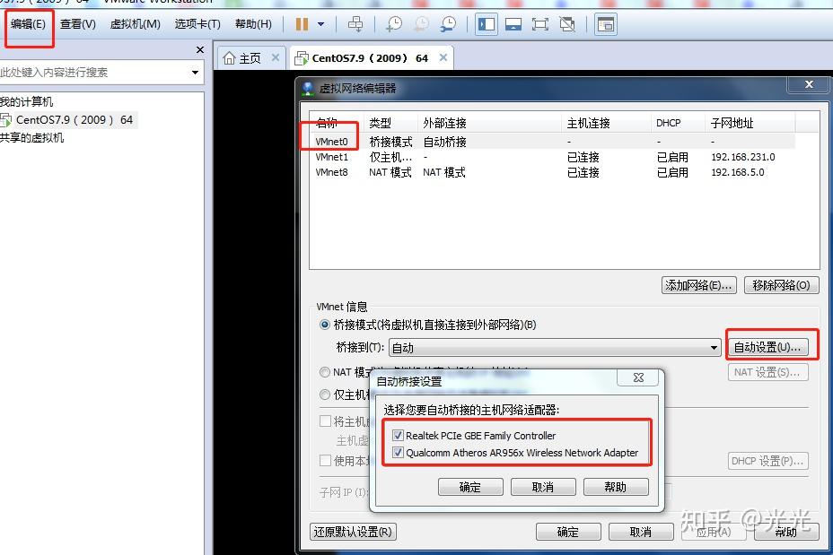Screen dimensions: 833x555
Task: Switch to the 主页 tab
Action: tap(251, 56)
